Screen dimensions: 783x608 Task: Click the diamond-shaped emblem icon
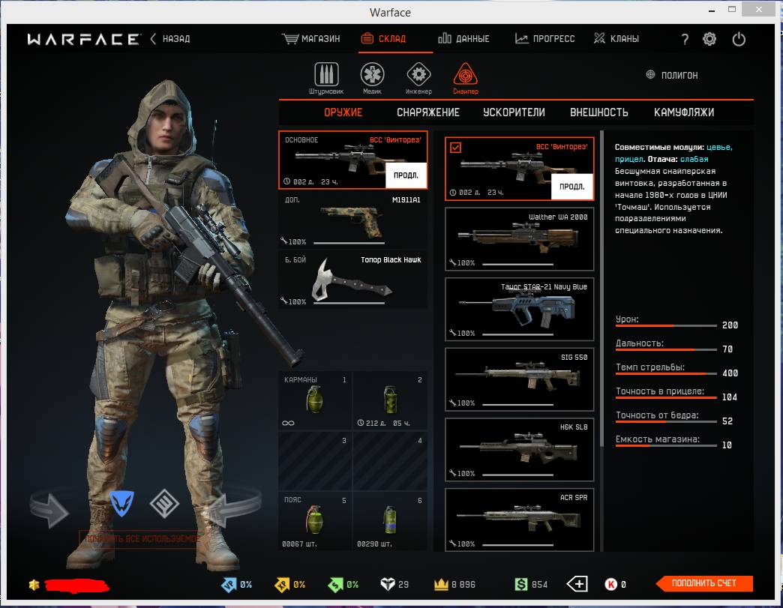(x=164, y=503)
